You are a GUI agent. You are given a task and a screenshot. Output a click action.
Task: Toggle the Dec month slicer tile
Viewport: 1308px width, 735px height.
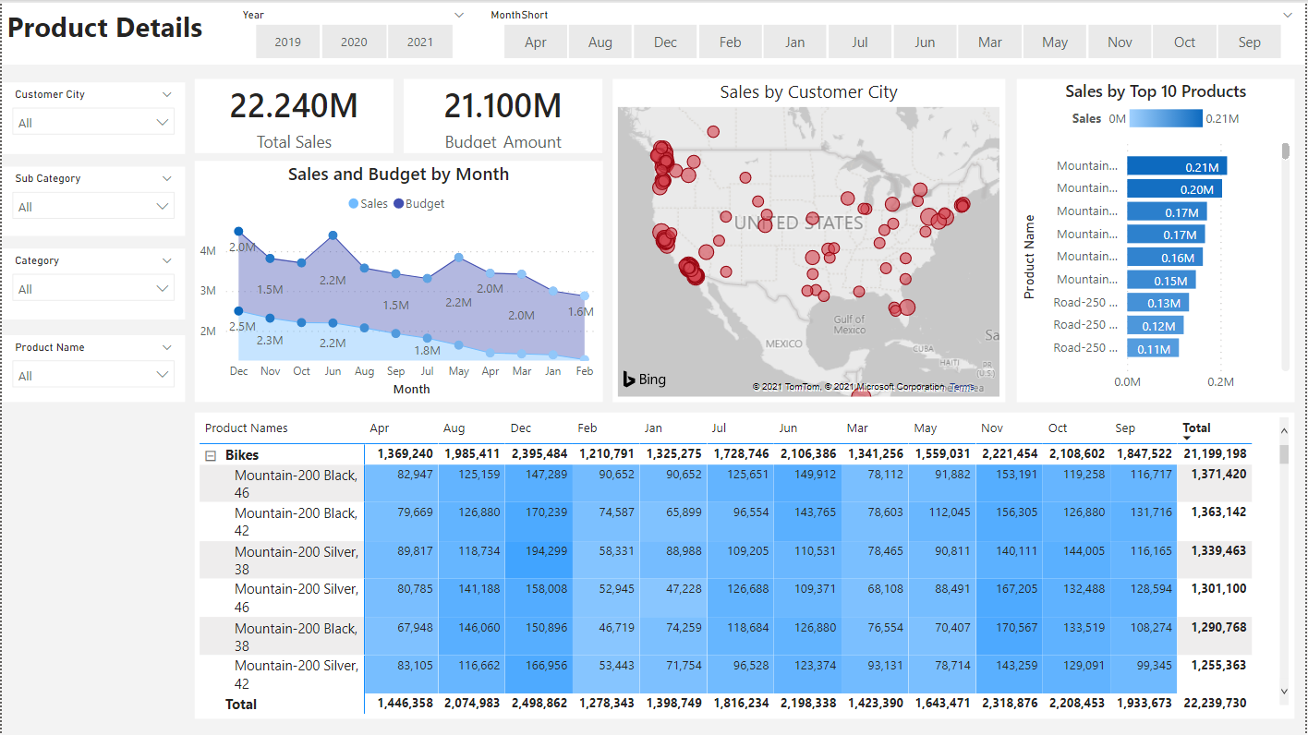pos(665,42)
